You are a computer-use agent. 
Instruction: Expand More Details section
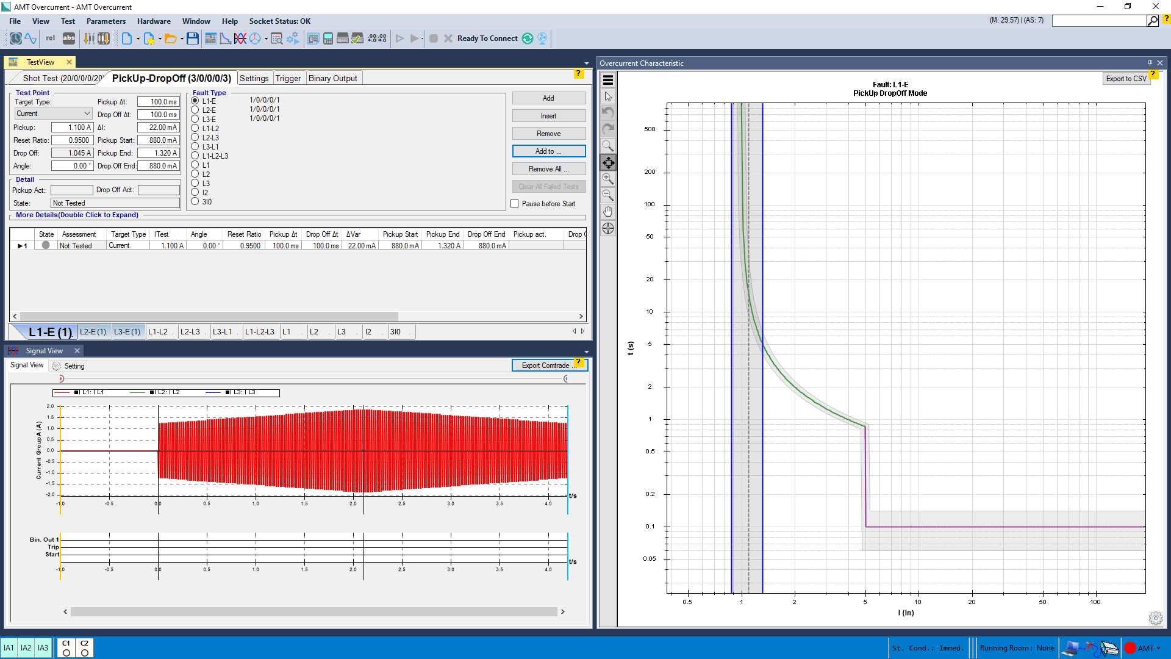77,215
